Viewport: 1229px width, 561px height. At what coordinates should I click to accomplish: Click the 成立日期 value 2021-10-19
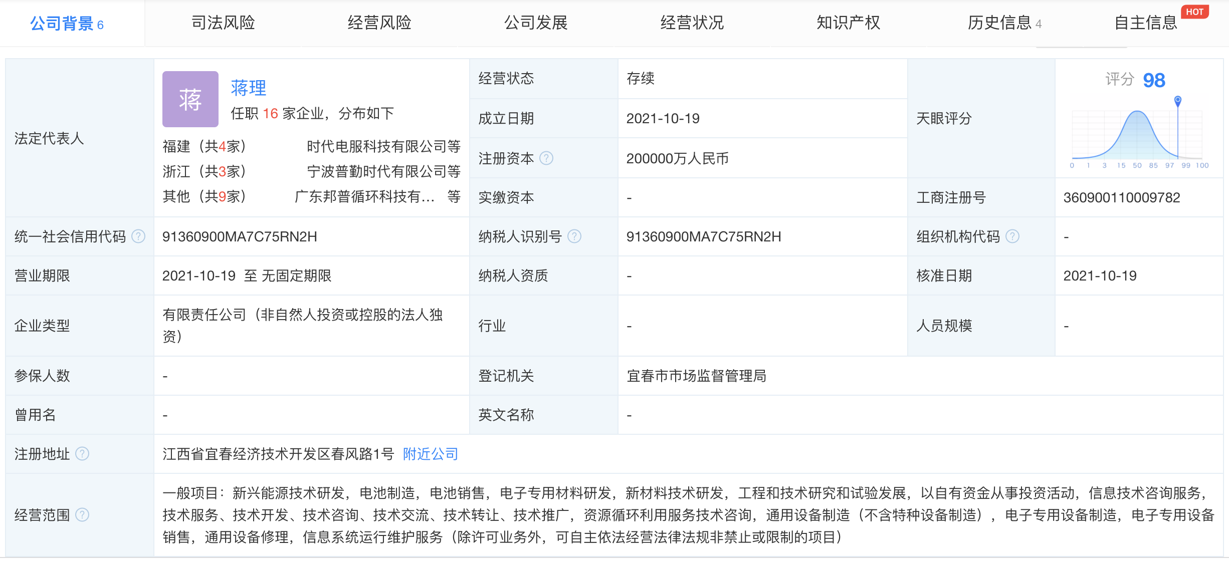(663, 118)
